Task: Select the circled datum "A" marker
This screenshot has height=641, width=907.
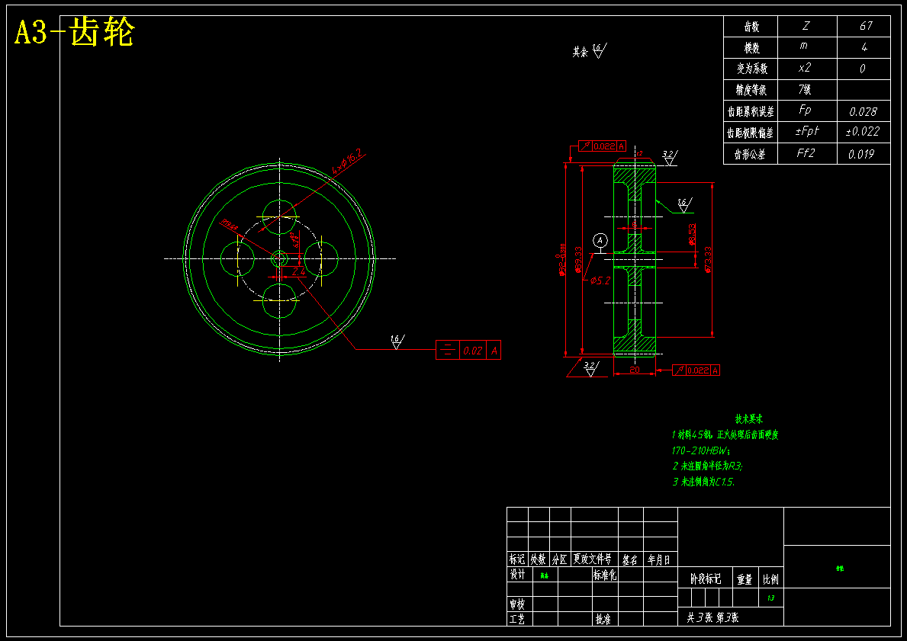Action: pyautogui.click(x=600, y=240)
